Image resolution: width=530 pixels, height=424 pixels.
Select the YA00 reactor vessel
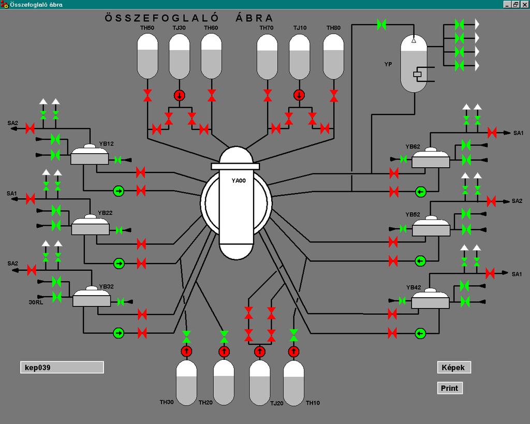[x=236, y=203]
